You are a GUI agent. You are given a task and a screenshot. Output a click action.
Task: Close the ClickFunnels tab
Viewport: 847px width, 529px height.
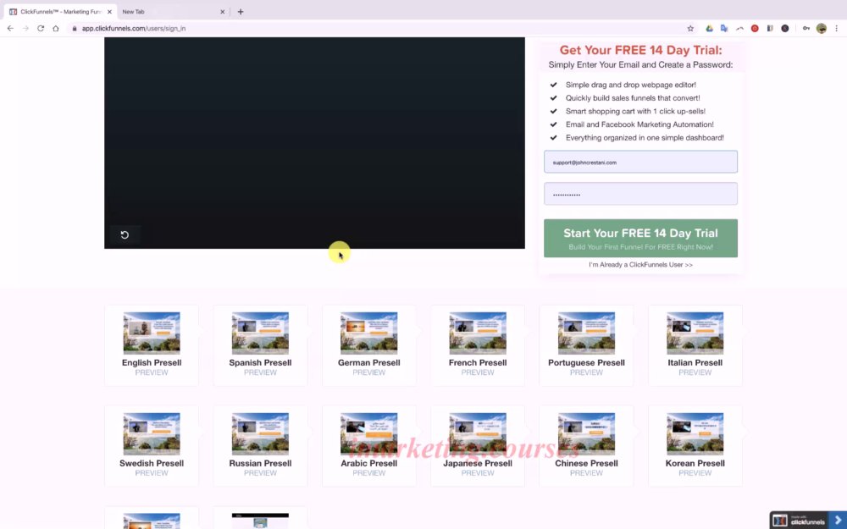(x=109, y=11)
